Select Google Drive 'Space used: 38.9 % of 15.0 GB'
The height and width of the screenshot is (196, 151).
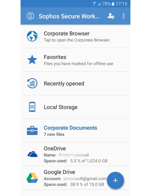click(x=74, y=184)
